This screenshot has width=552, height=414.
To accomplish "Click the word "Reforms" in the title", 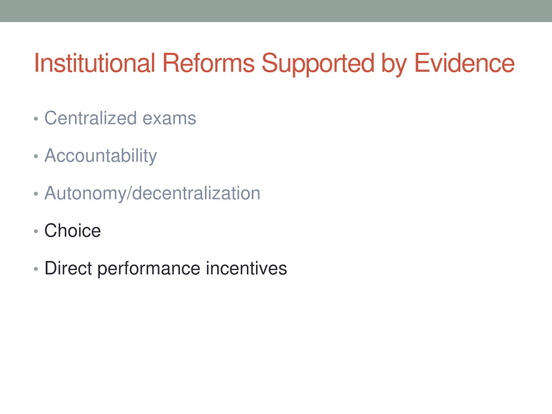I will coord(208,63).
